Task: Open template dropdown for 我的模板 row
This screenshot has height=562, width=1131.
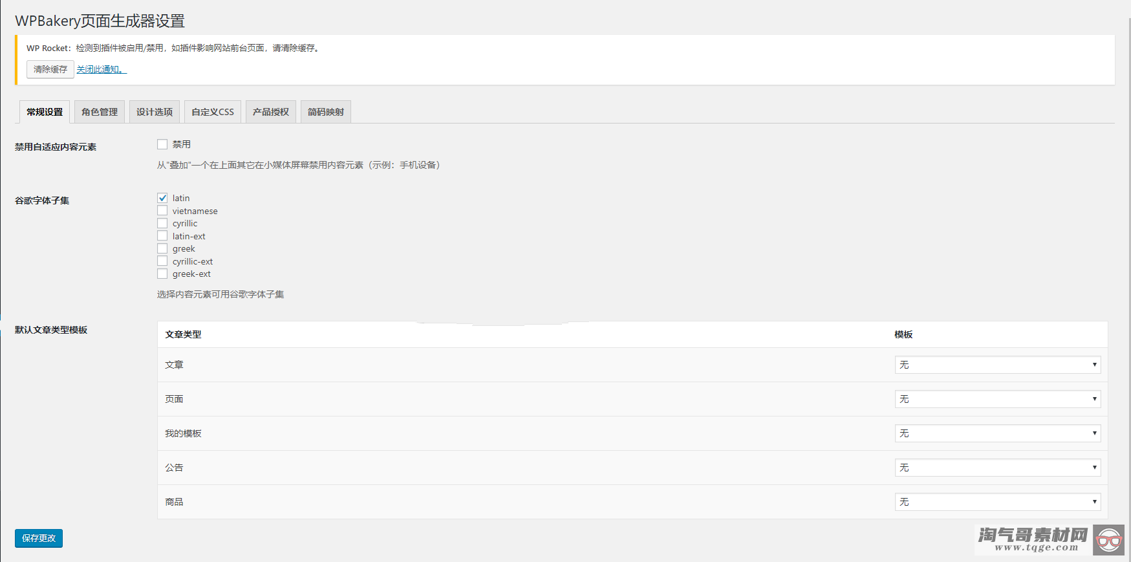Action: [998, 433]
